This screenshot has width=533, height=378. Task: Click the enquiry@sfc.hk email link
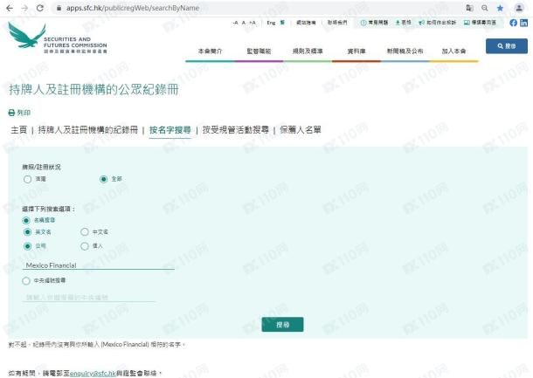pos(93,373)
